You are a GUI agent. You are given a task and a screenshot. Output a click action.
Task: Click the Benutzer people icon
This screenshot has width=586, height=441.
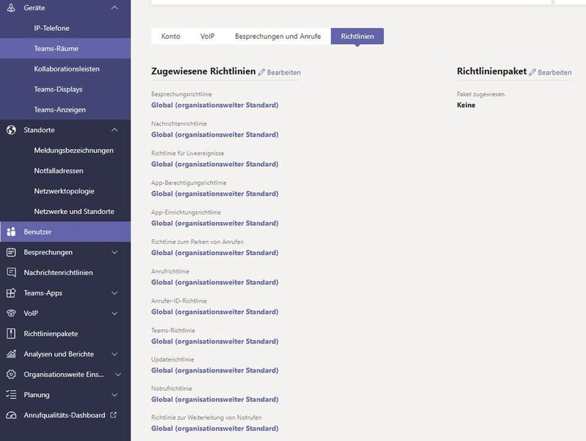pos(11,232)
